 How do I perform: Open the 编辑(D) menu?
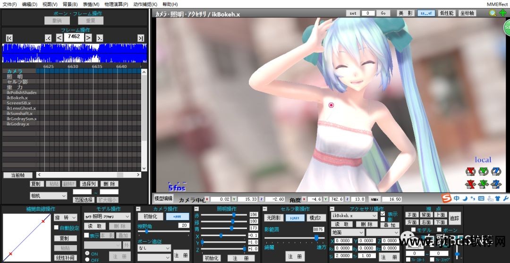point(30,4)
